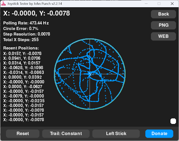
Task: Click the blue Donate button
Action: pos(159,133)
